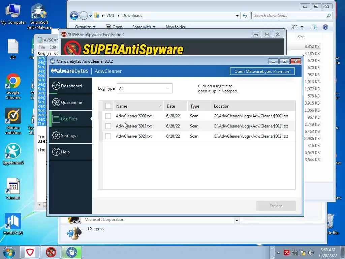Click the Change your view icon in Explorer

pyautogui.click(x=294, y=27)
